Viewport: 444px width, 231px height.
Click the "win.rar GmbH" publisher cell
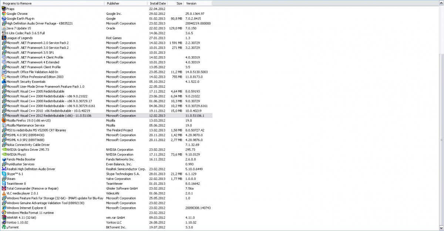(x=115, y=217)
